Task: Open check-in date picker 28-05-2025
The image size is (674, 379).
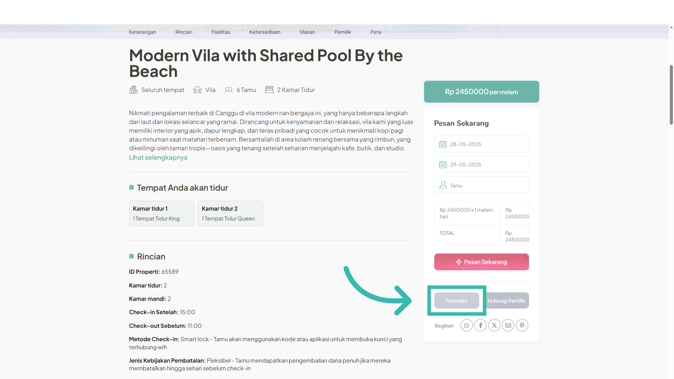Action: 481,144
